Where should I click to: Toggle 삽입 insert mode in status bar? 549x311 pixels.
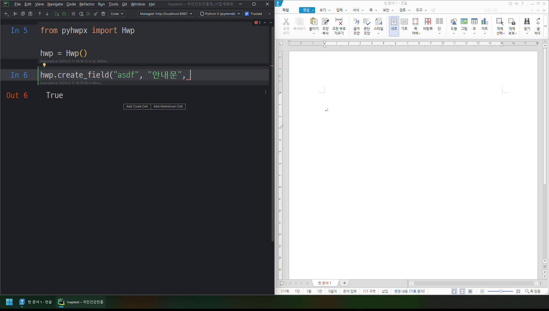pos(385,291)
